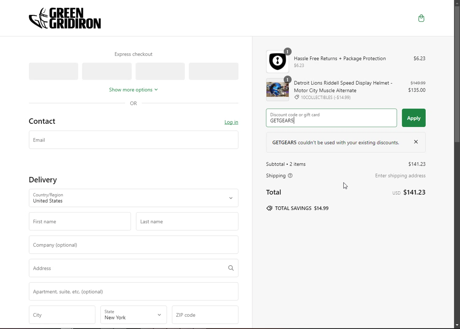Click the Green Gridiron logo
The image size is (460, 329).
(65, 18)
